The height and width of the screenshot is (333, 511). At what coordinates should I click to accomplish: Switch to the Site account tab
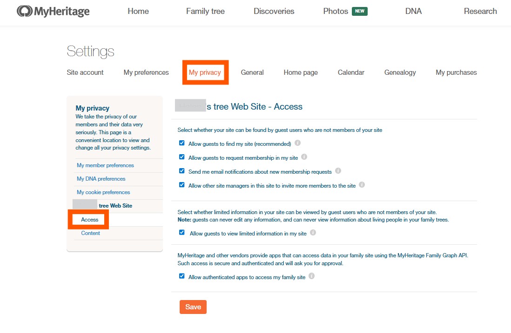coord(85,72)
